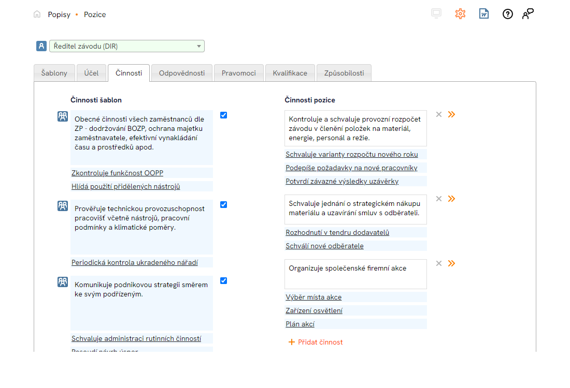The height and width of the screenshot is (388, 570).
Task: Open the 'Ředitel závodu (DIR)' position dropdown
Action: [126, 46]
